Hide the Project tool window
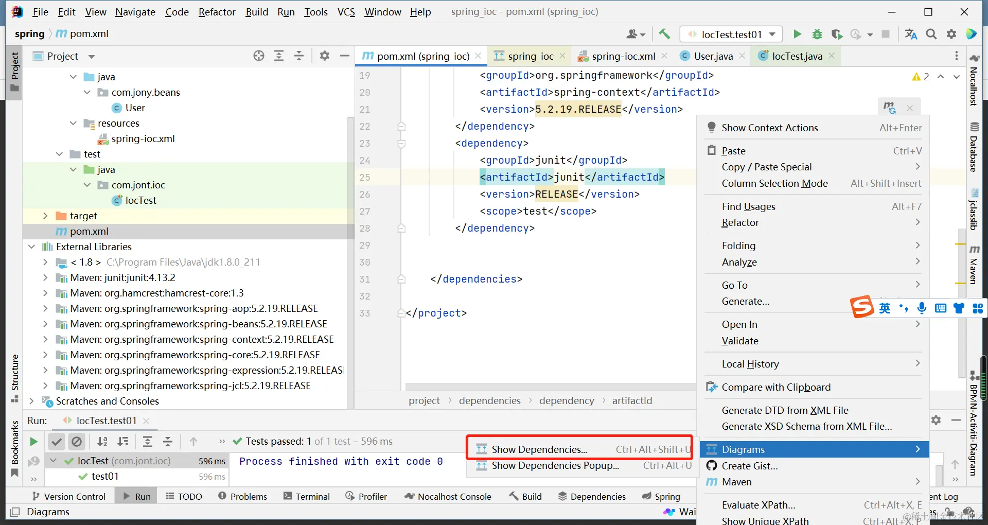Screen dimensions: 988x525 345,56
